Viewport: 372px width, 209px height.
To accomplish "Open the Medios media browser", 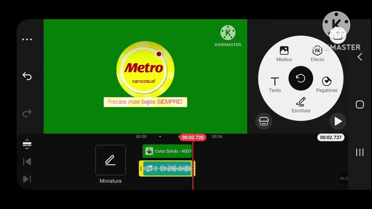I will (x=284, y=54).
